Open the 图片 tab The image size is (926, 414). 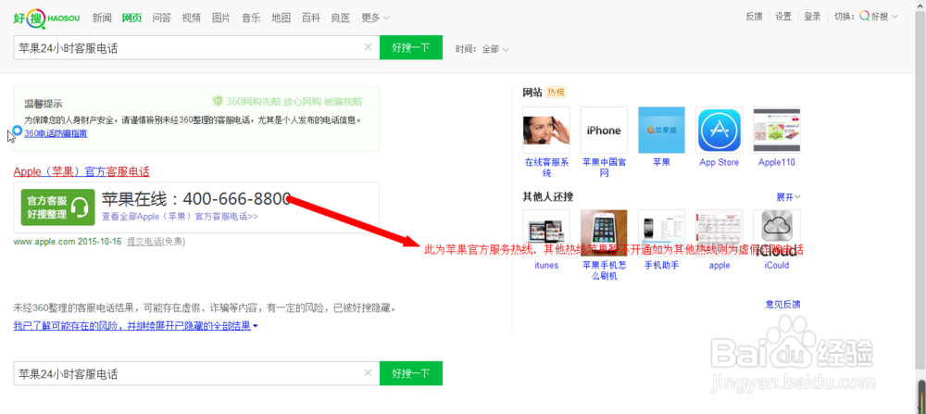pyautogui.click(x=221, y=18)
